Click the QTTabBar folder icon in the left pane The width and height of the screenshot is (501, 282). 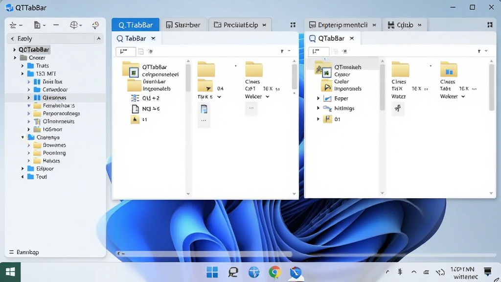131,69
